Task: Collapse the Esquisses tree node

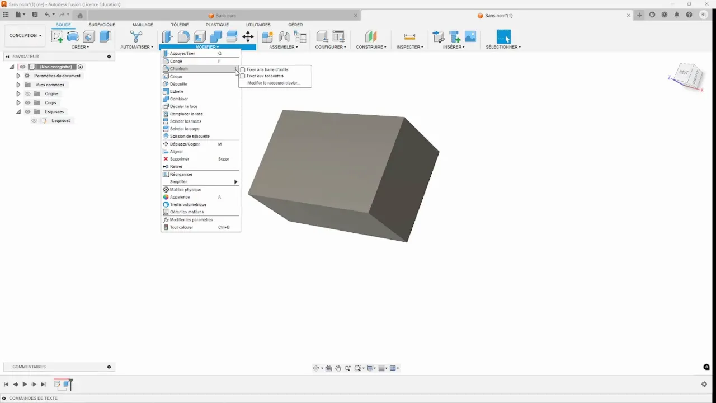Action: [18, 111]
